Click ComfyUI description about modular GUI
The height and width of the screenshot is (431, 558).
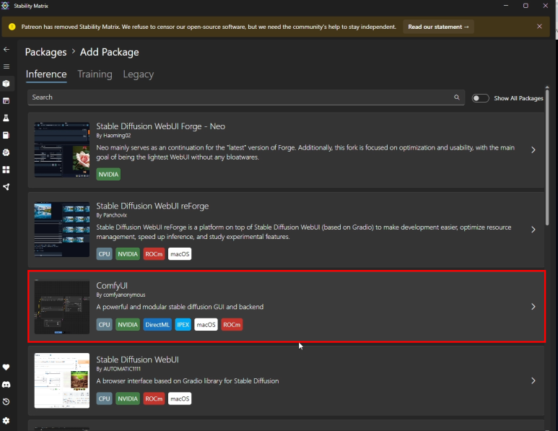[x=180, y=307]
